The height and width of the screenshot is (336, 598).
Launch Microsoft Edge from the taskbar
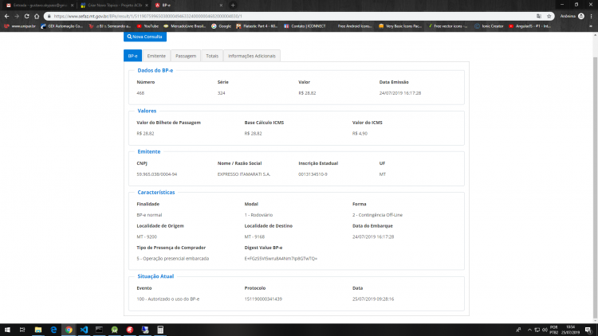pos(53,330)
